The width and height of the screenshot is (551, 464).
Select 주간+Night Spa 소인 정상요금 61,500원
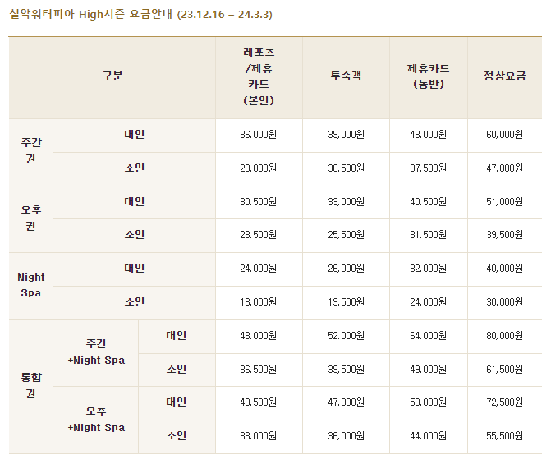(x=505, y=370)
